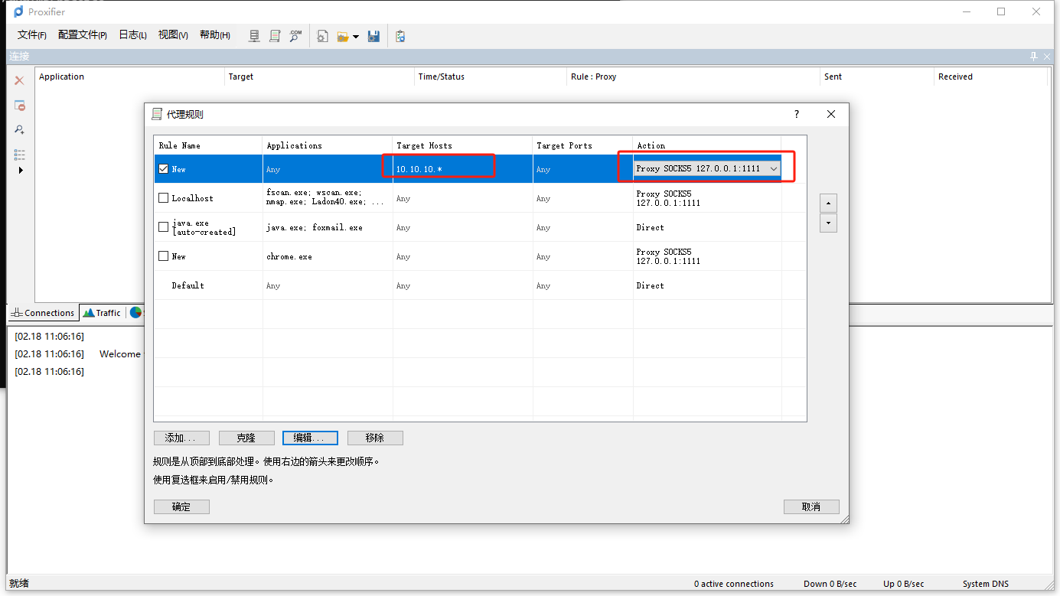Viewport: 1060px width, 596px height.
Task: Click the magnifier-plus icon in left sidebar
Action: pos(20,130)
